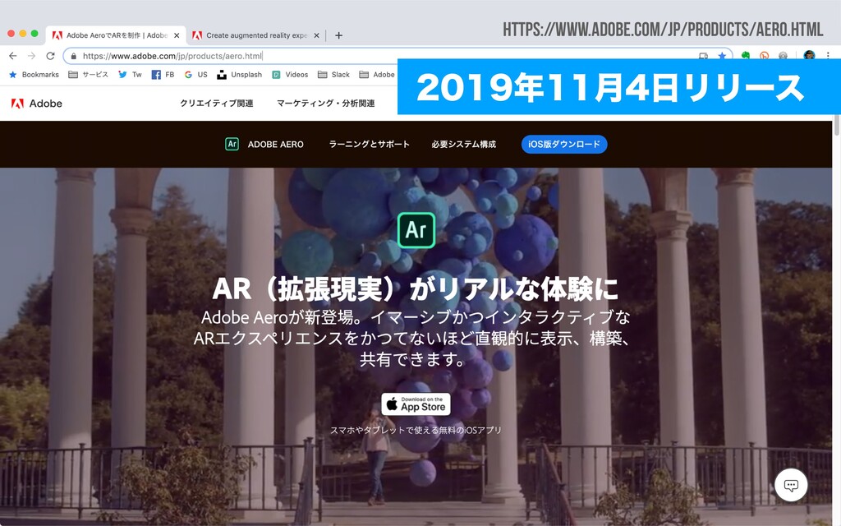Click the ADOBE AERO nav label
This screenshot has height=526, width=841.
coord(276,145)
